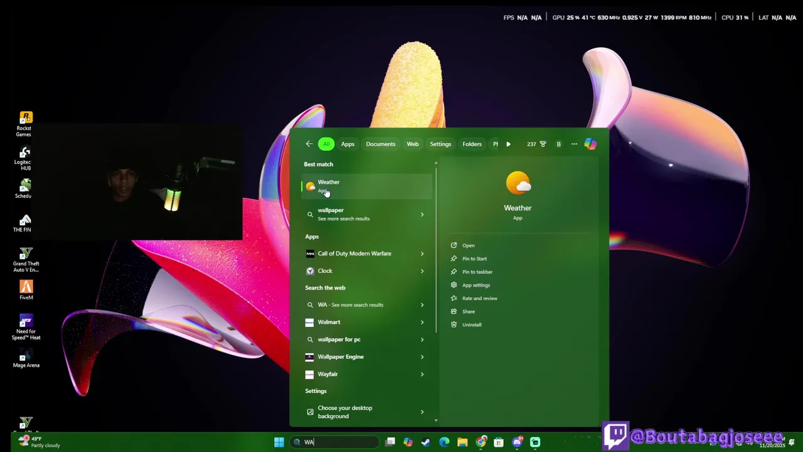803x452 pixels.
Task: Open Steam from the taskbar
Action: pyautogui.click(x=426, y=442)
